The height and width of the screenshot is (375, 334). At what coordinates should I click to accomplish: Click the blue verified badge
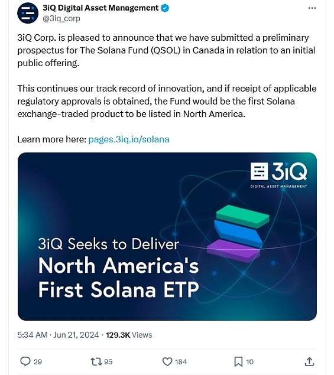[165, 8]
